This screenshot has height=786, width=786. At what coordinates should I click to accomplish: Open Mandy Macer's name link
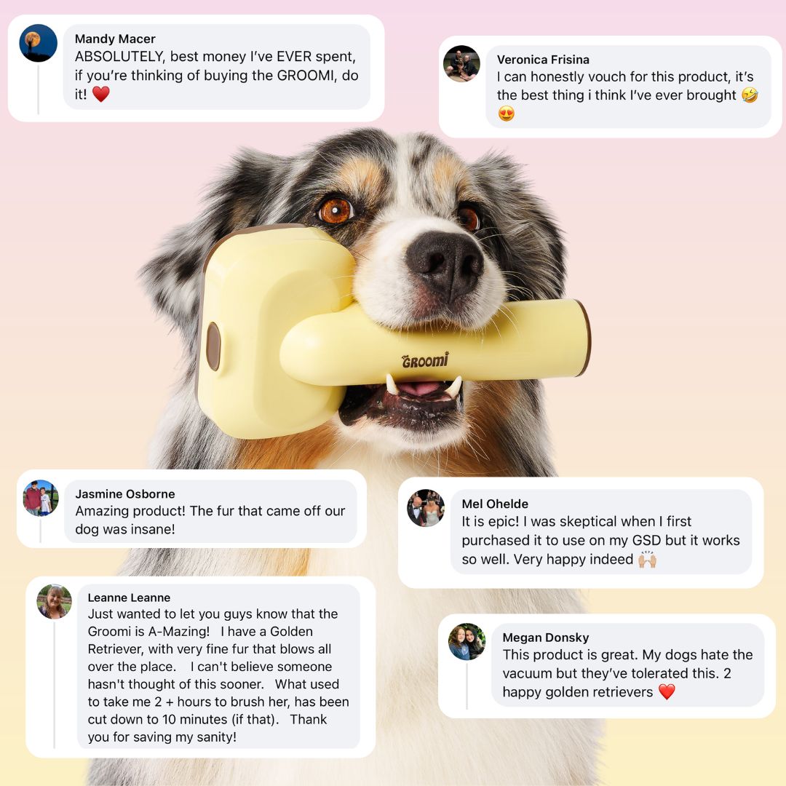click(115, 39)
